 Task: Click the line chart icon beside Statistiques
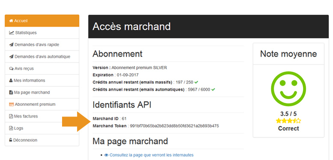[x=12, y=33]
